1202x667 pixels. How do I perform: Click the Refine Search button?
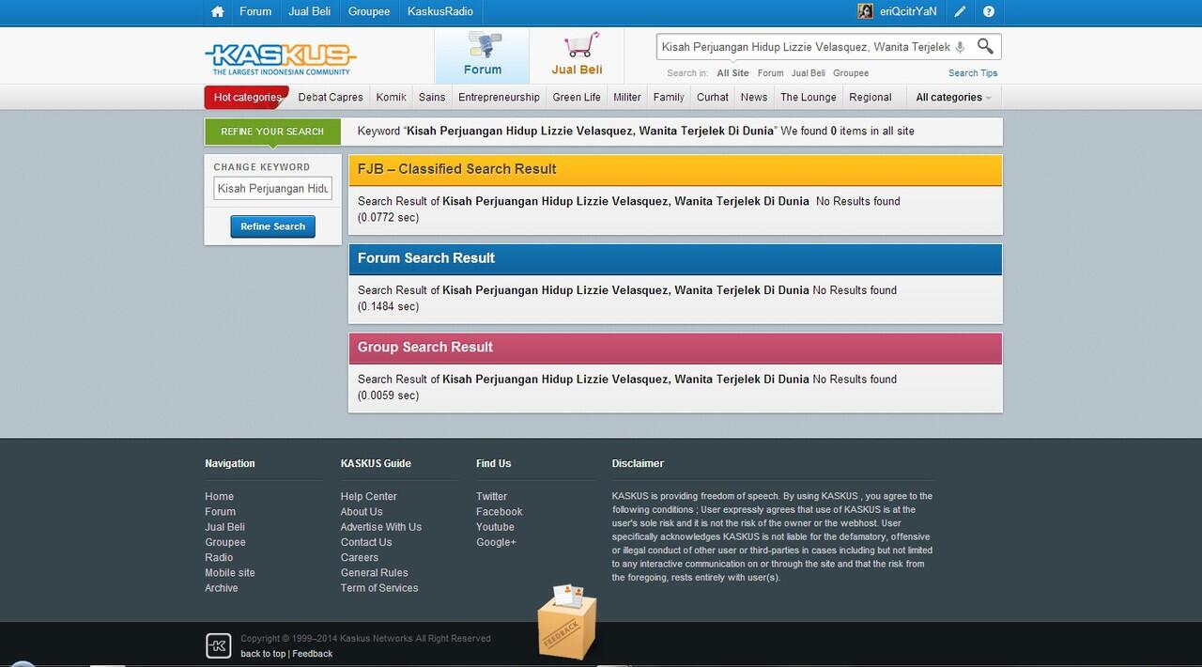(273, 226)
